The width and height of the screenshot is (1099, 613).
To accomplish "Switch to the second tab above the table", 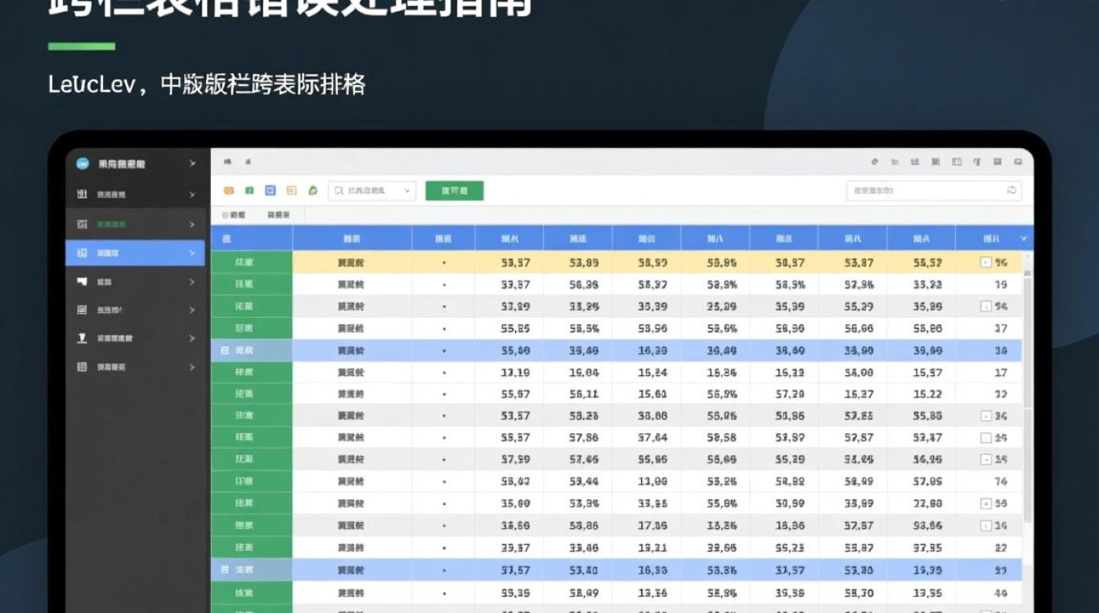I will [x=280, y=215].
